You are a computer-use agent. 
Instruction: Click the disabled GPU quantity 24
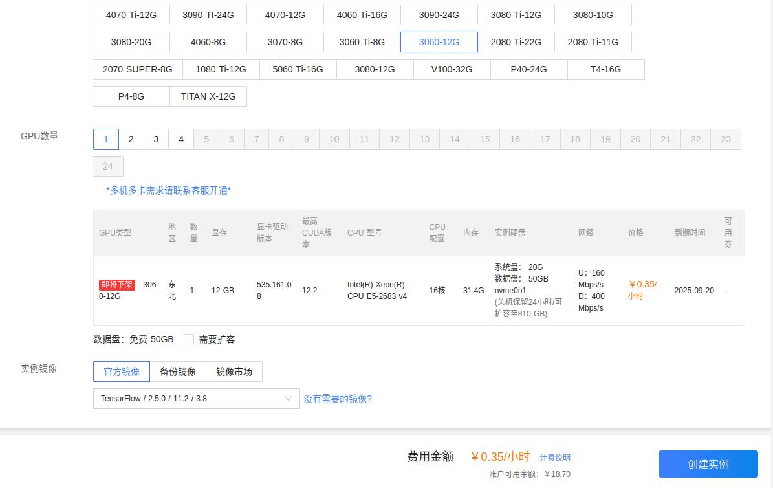click(x=108, y=166)
